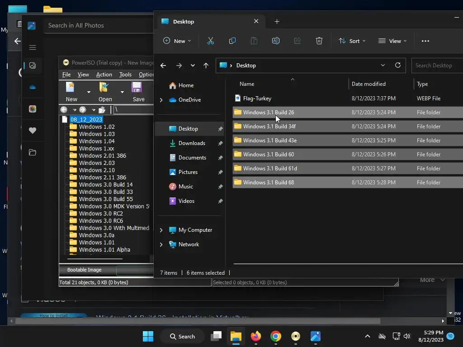
Task: Click Search Desktop input field
Action: (437, 66)
